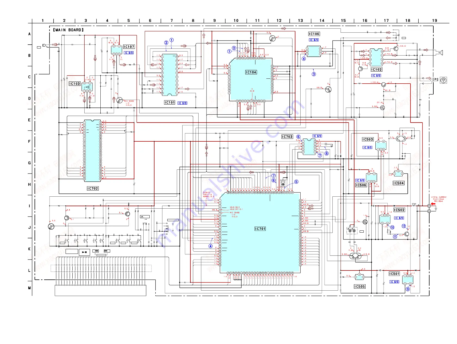
Task: Click the IC102 label
Action: point(376,70)
